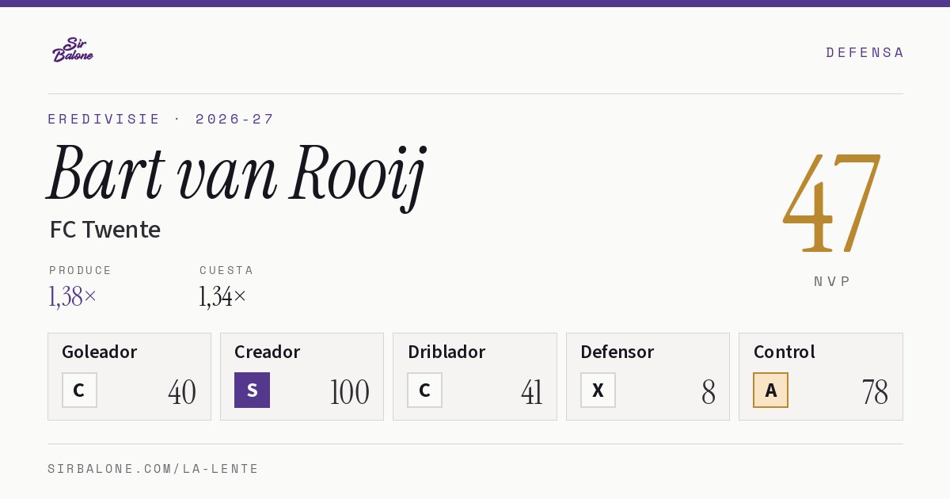Click the PRODUCE label
Screen dimensions: 950x499
tap(81, 270)
